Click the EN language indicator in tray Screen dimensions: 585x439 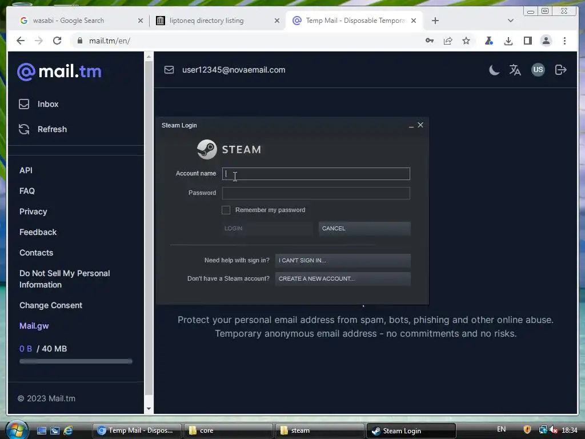point(502,429)
